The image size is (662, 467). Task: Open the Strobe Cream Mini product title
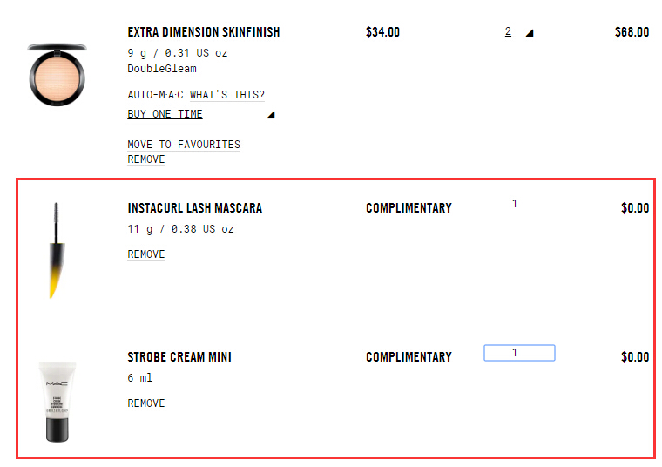[x=179, y=357]
